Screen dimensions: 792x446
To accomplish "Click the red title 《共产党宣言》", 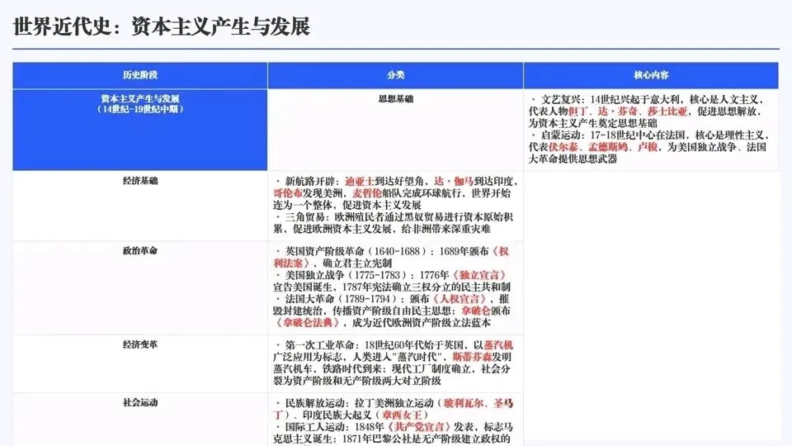I will [x=419, y=427].
